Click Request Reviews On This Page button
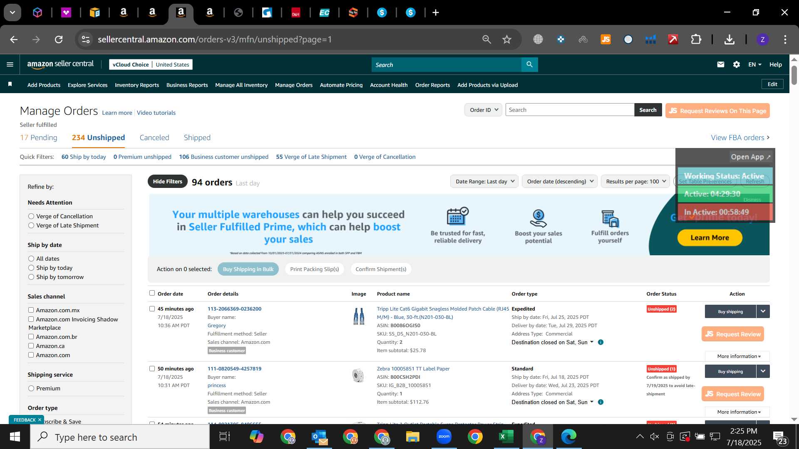The height and width of the screenshot is (449, 799). (717, 111)
